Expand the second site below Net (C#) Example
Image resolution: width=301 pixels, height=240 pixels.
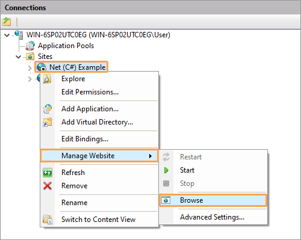pyautogui.click(x=30, y=79)
